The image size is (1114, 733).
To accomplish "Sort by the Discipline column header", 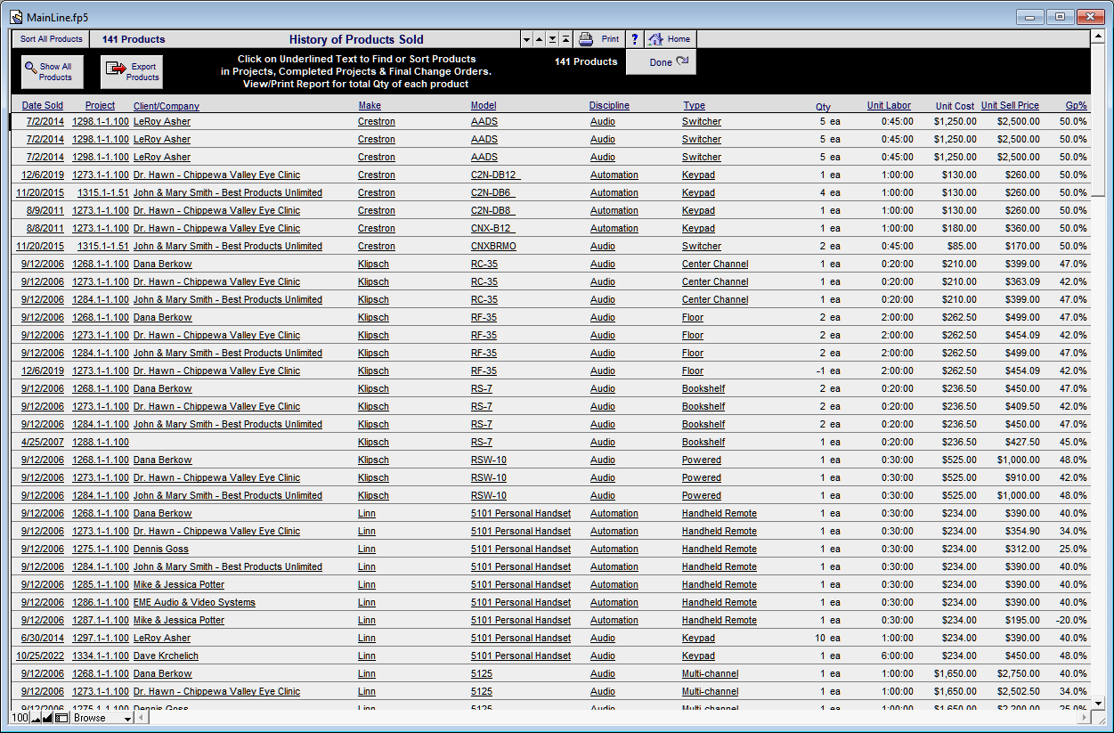I will [x=609, y=106].
